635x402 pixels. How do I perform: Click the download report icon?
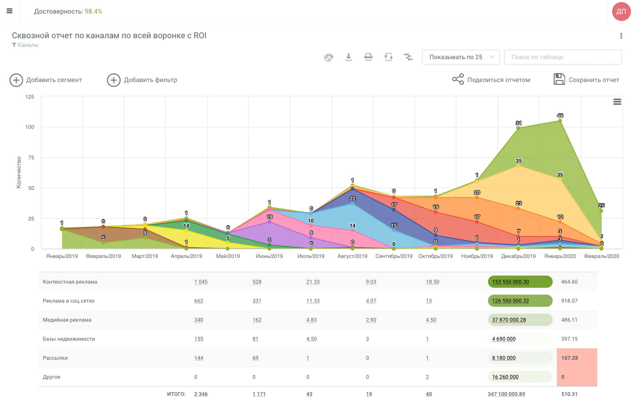(348, 57)
